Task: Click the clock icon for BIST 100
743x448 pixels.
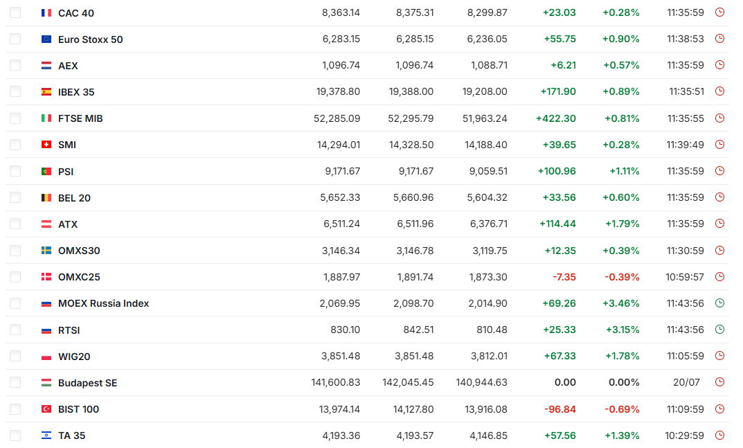Action: [719, 409]
